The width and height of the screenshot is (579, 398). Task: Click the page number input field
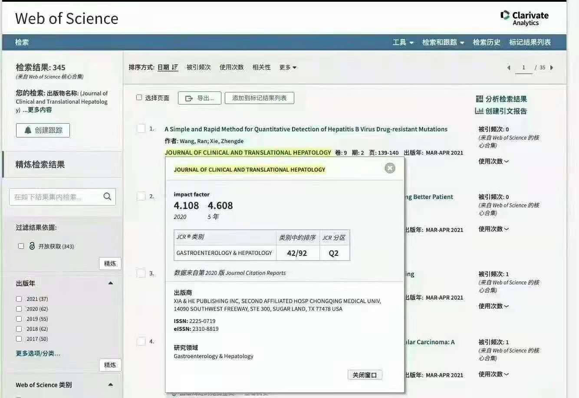[x=523, y=68]
